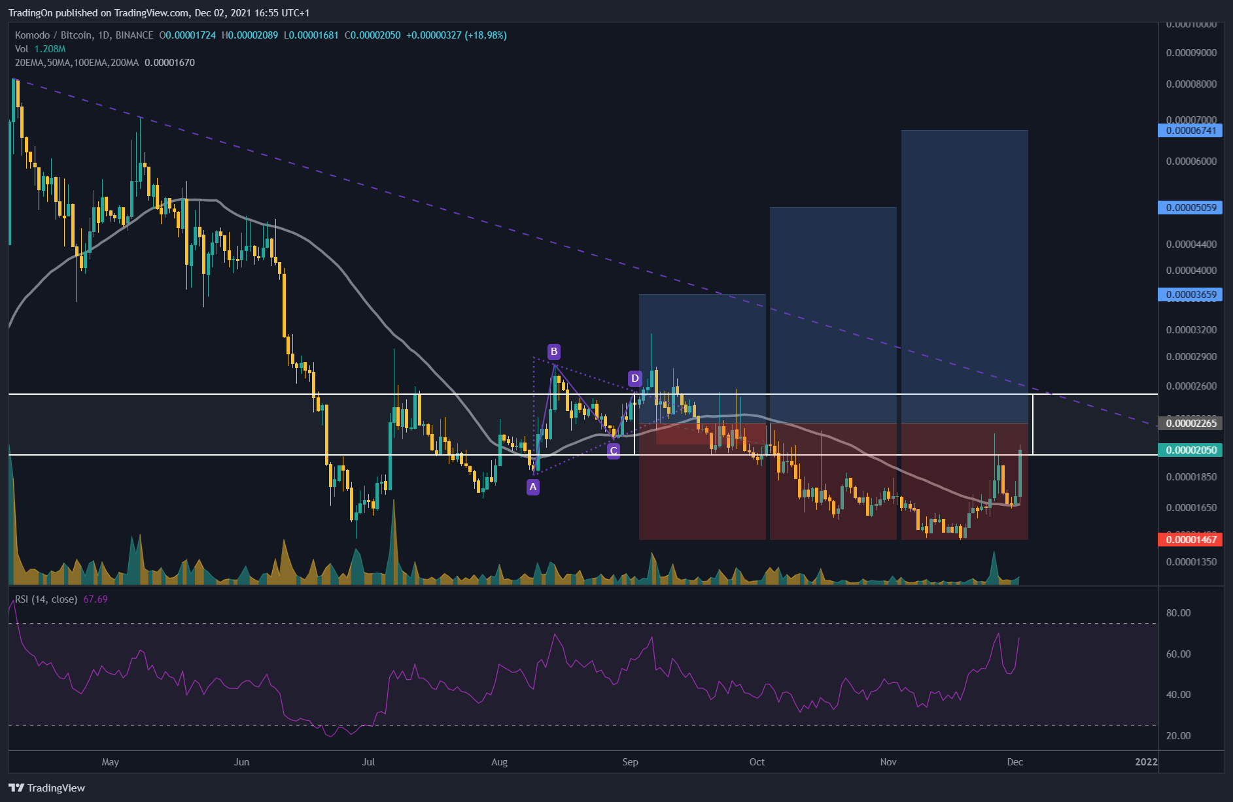The width and height of the screenshot is (1233, 802).
Task: Click the Oct label on time axis
Action: [x=757, y=762]
